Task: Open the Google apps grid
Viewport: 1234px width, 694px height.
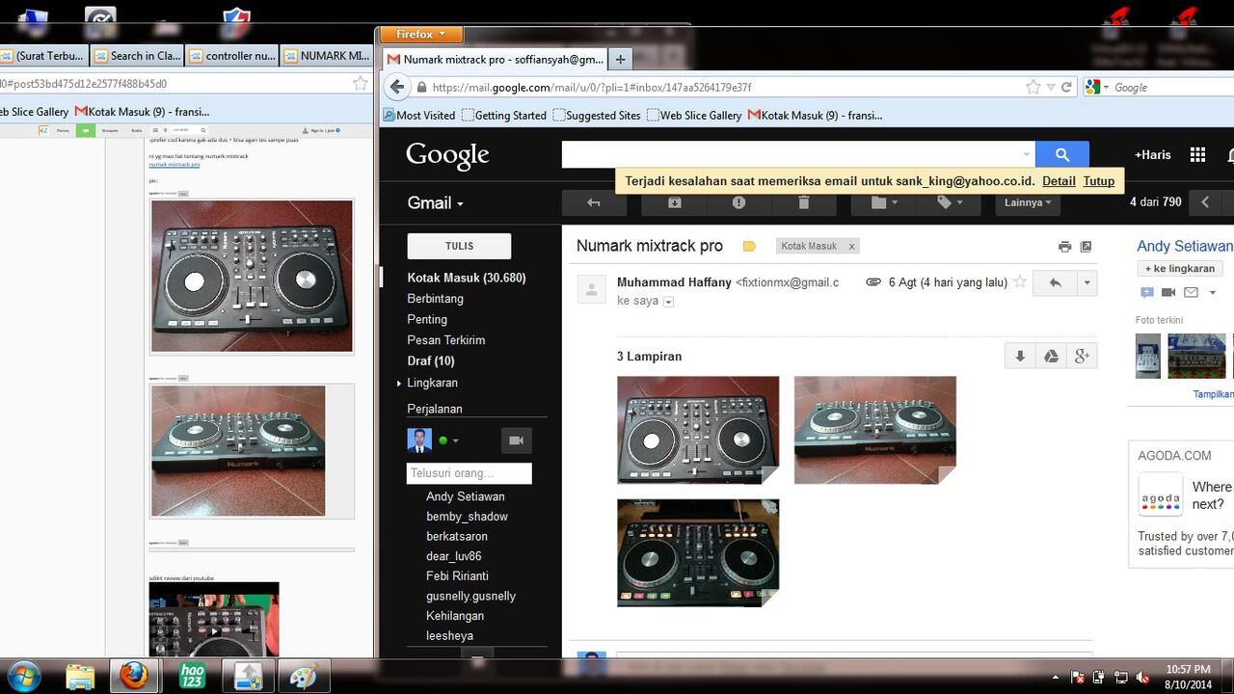Action: 1197,154
